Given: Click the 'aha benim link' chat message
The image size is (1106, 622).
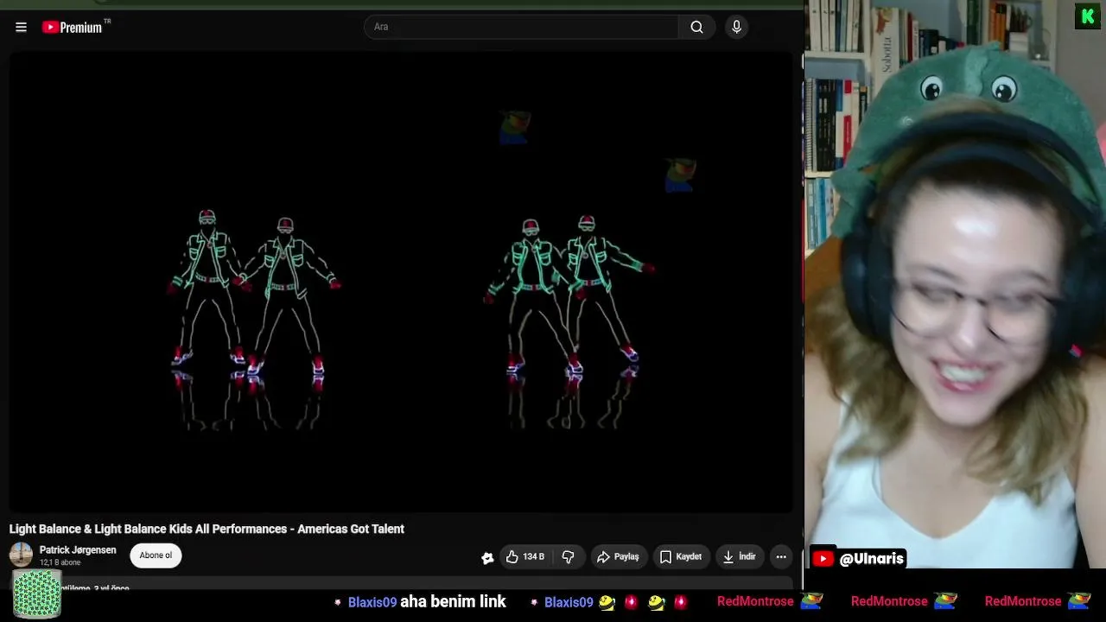Looking at the screenshot, I should click(x=453, y=601).
